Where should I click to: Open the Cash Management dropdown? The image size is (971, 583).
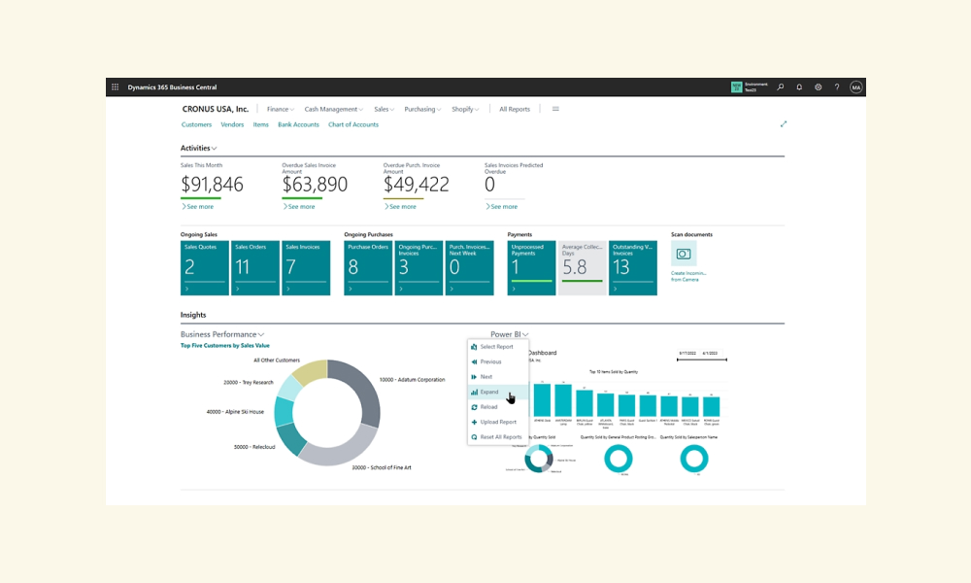point(334,109)
